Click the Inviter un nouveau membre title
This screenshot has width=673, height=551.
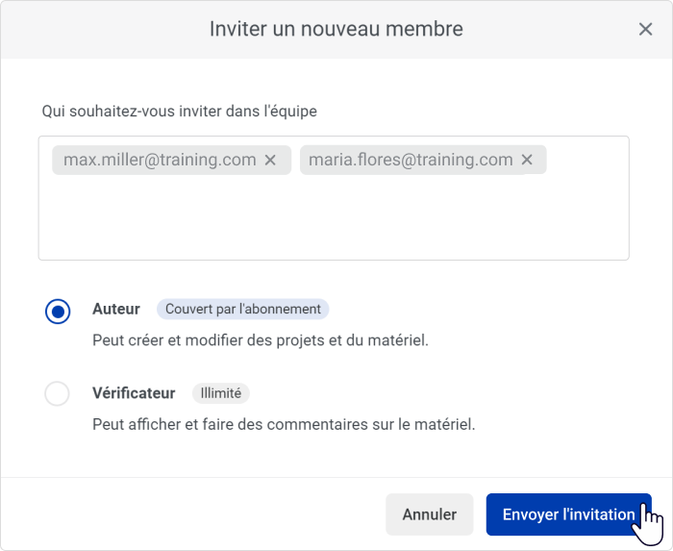[336, 29]
